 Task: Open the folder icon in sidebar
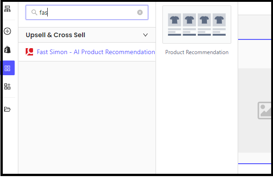coord(7,109)
